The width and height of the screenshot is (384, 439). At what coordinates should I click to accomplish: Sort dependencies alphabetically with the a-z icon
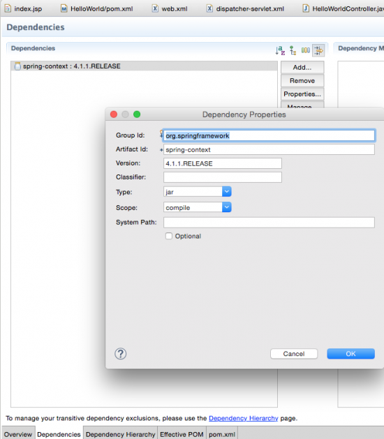(x=280, y=50)
